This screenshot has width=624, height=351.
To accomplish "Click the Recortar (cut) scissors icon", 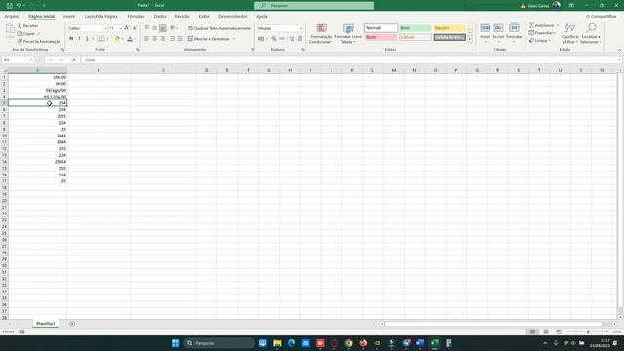I will (x=19, y=26).
